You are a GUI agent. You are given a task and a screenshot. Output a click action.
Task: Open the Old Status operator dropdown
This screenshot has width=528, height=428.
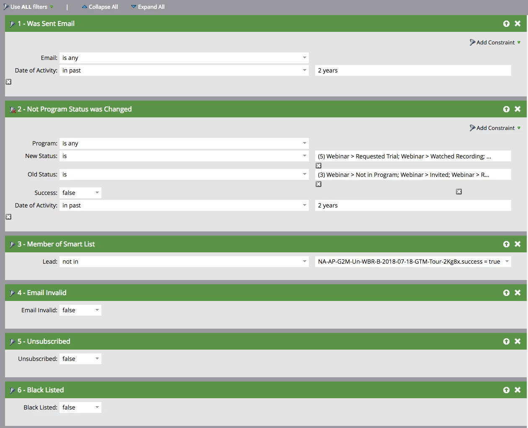pos(184,174)
